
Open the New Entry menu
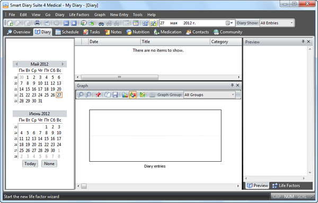[x=119, y=15]
